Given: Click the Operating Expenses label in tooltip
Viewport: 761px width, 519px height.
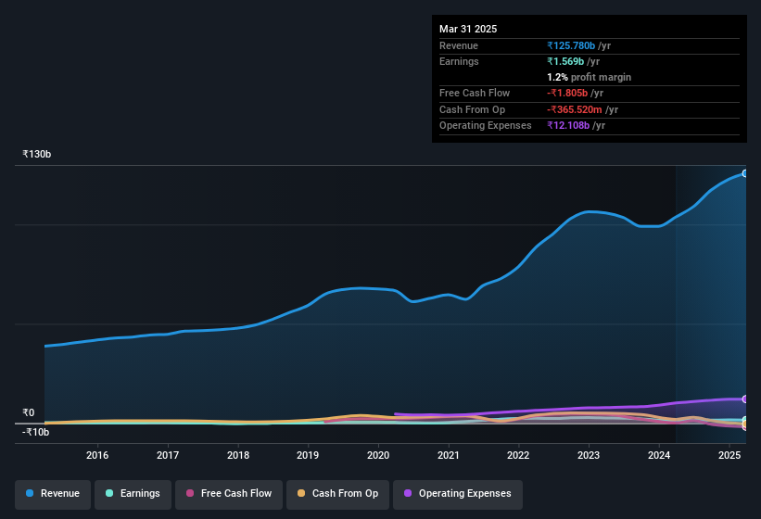Looking at the screenshot, I should pos(486,126).
